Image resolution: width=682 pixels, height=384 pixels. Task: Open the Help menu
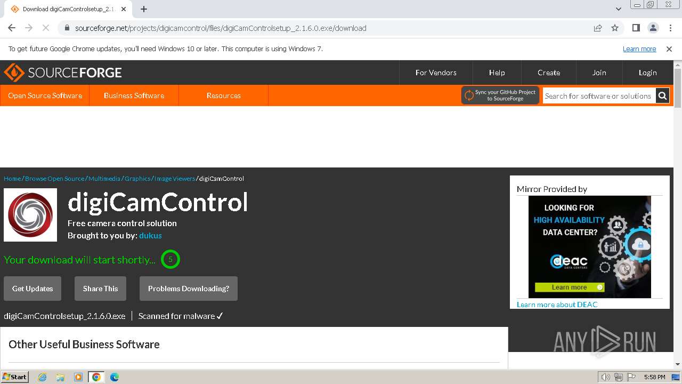[497, 73]
